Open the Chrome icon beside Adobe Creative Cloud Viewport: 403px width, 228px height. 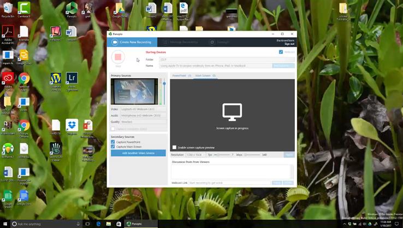pos(23,80)
